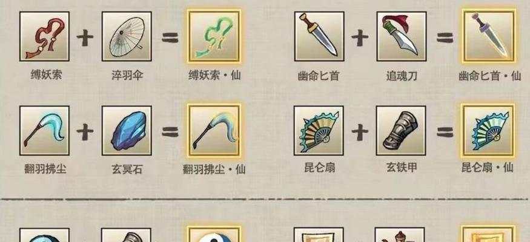
Task: Click the 追魂刀 text label
Action: pyautogui.click(x=402, y=76)
